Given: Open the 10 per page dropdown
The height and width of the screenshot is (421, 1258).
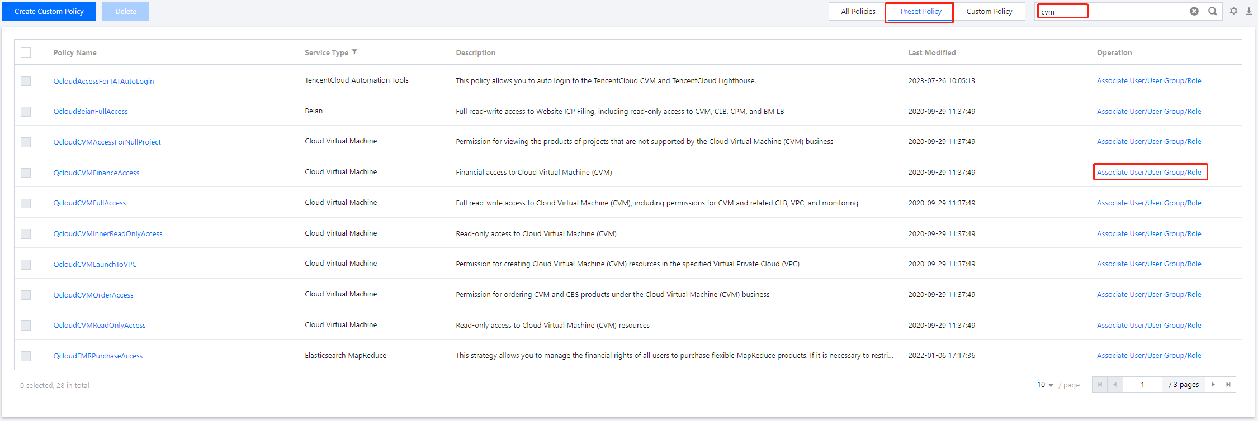Looking at the screenshot, I should coord(1045,385).
